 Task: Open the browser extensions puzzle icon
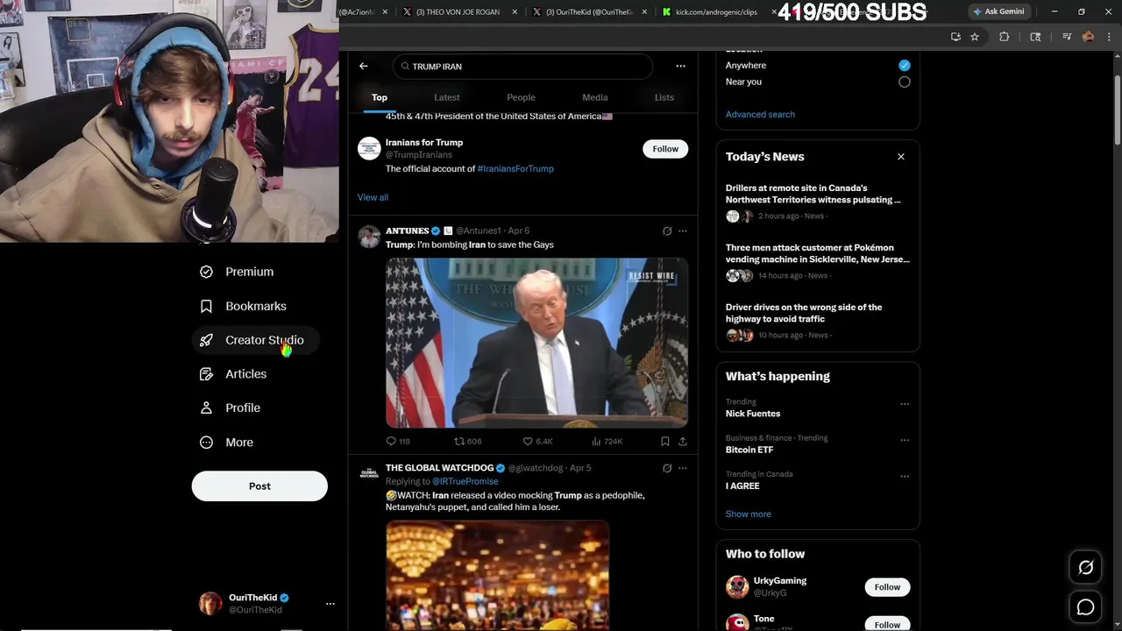[1005, 37]
